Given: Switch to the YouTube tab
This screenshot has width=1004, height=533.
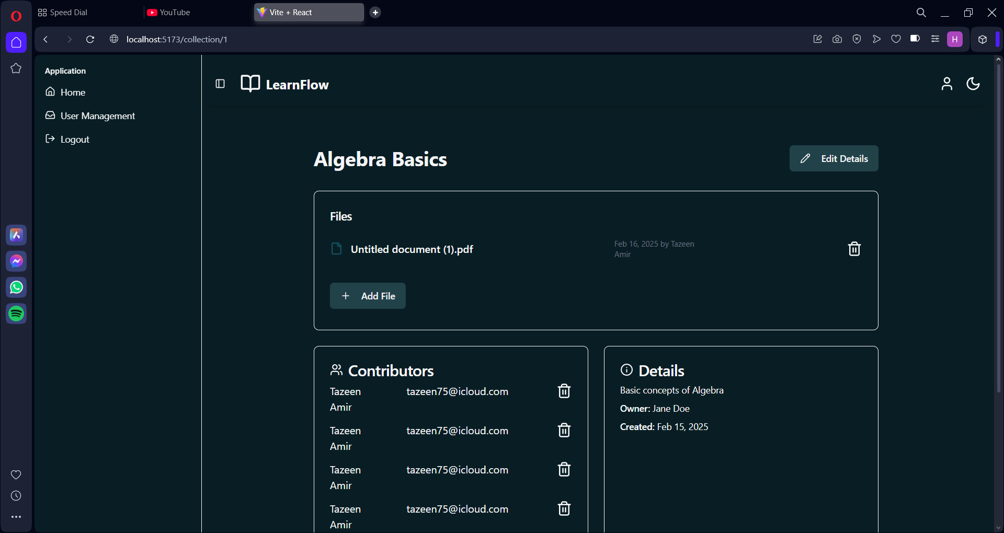Looking at the screenshot, I should [x=175, y=13].
